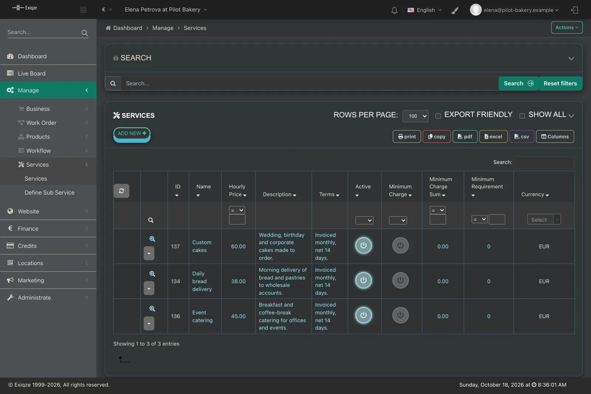Click the Add New button
Viewport: 591px width, 394px height.
(132, 133)
